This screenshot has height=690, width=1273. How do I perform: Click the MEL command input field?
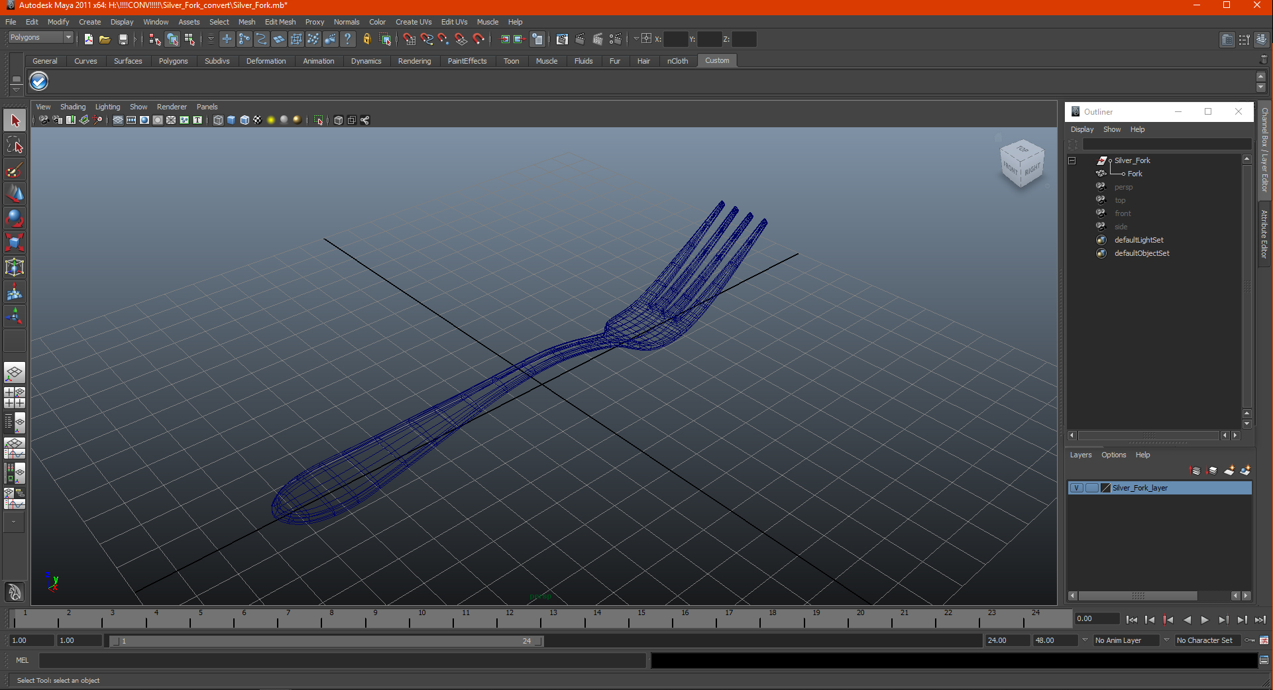(x=343, y=660)
